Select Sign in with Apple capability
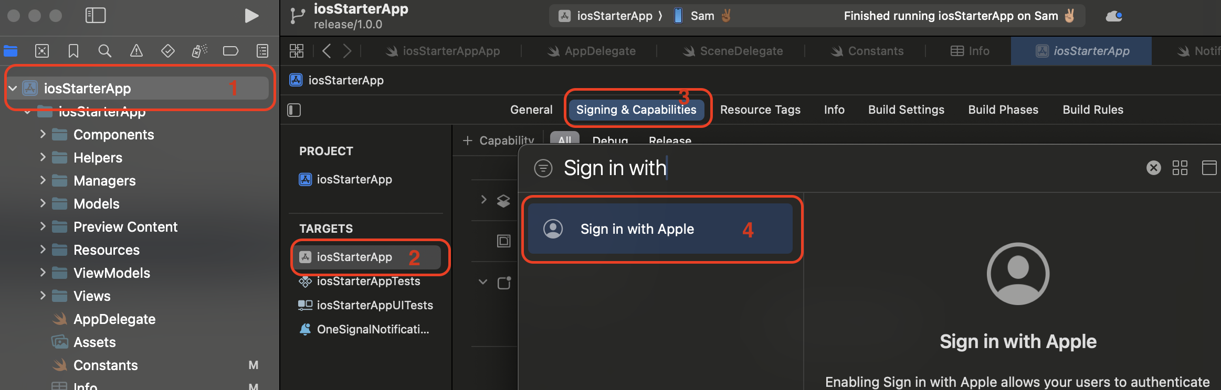1221x390 pixels. click(660, 229)
